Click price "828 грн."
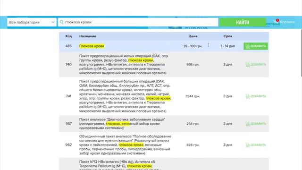 [193, 145]
